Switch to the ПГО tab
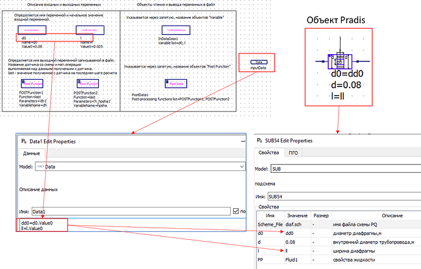 (x=293, y=153)
